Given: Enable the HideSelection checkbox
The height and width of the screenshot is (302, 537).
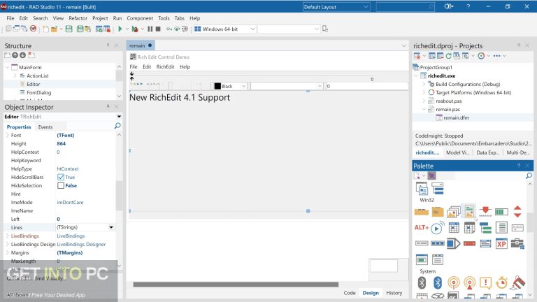Looking at the screenshot, I should click(61, 186).
